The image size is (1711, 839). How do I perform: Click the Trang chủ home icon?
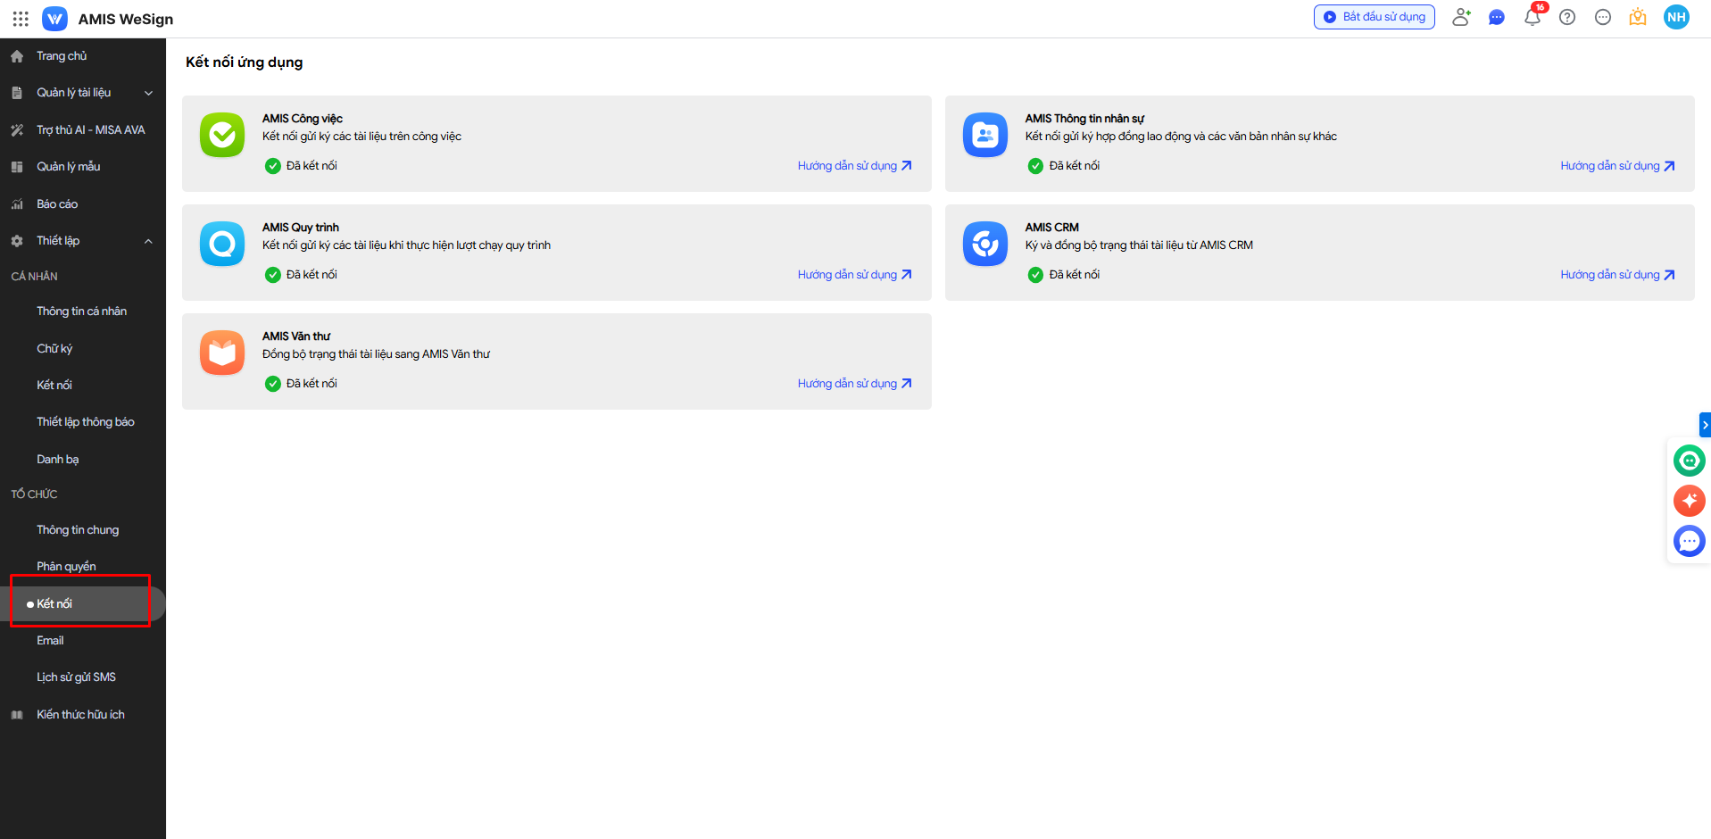pyautogui.click(x=17, y=56)
